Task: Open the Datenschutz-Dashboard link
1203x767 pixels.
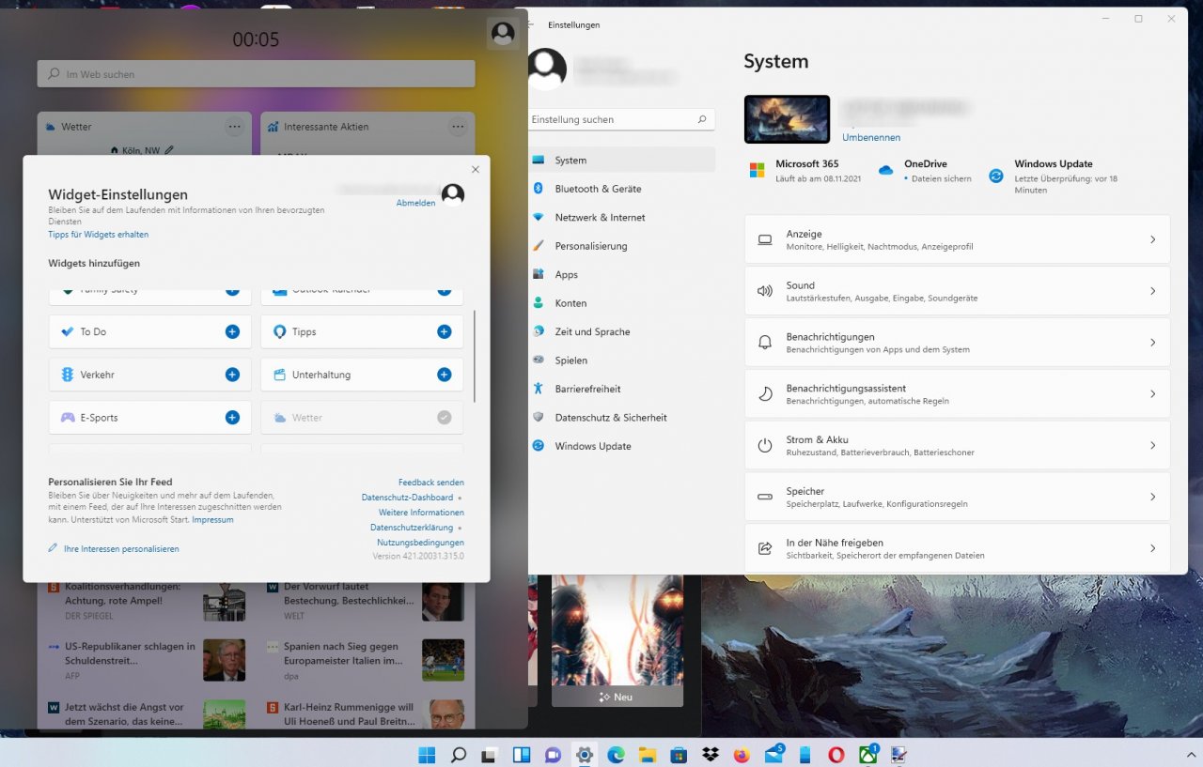Action: pyautogui.click(x=407, y=498)
